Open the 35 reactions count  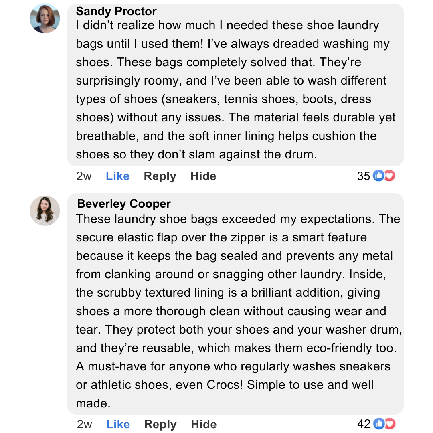pos(364,176)
